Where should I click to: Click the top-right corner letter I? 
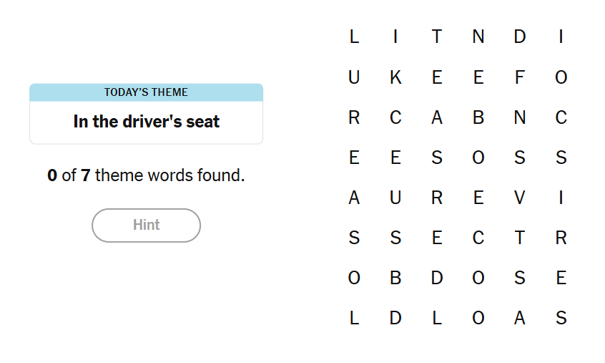tap(561, 37)
